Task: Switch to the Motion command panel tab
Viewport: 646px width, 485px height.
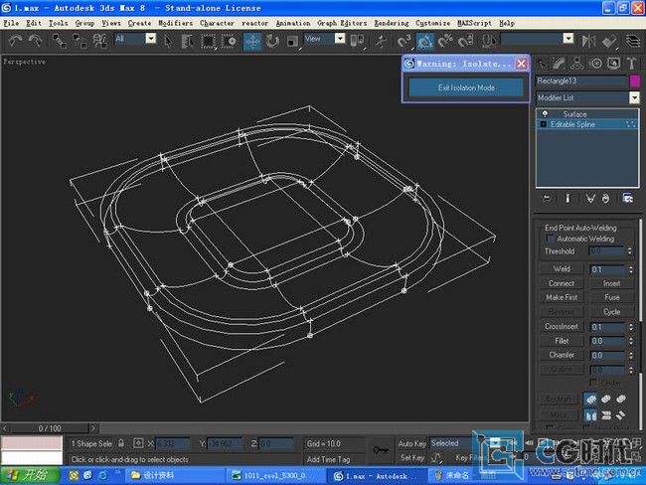Action: point(595,64)
